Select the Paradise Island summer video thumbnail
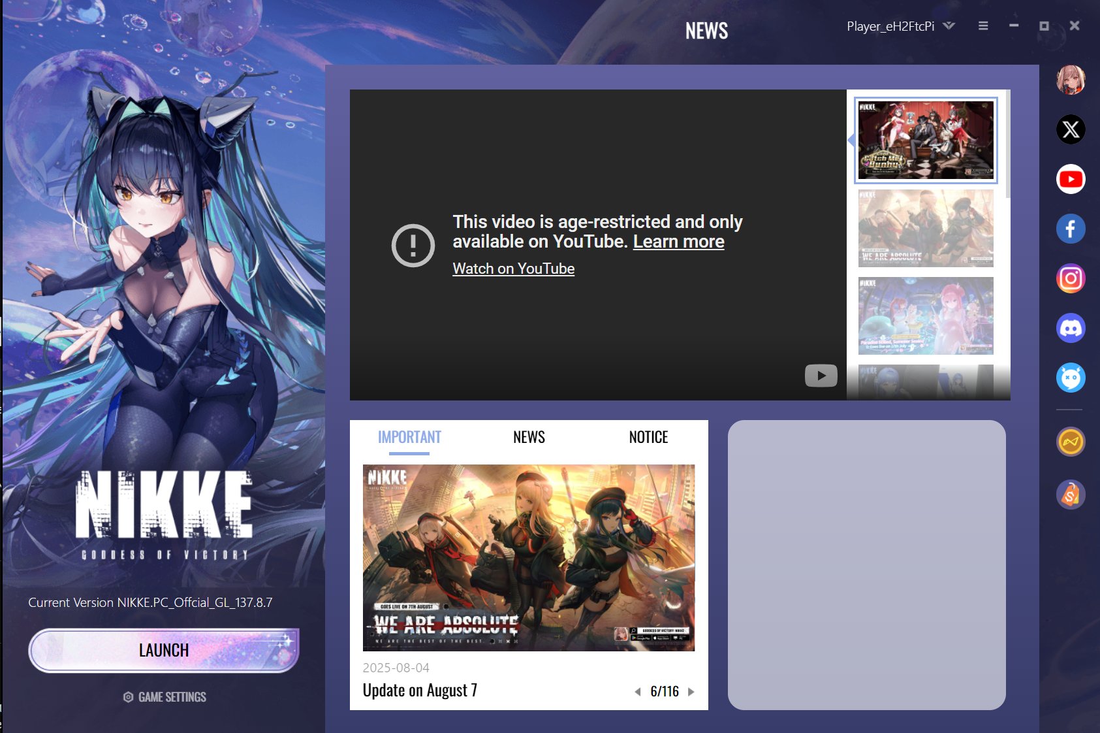This screenshot has width=1100, height=733. click(x=926, y=316)
